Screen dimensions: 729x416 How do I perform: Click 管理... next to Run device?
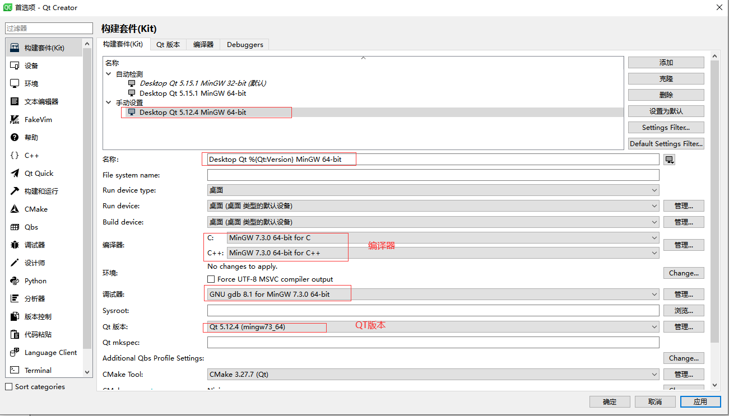click(684, 206)
